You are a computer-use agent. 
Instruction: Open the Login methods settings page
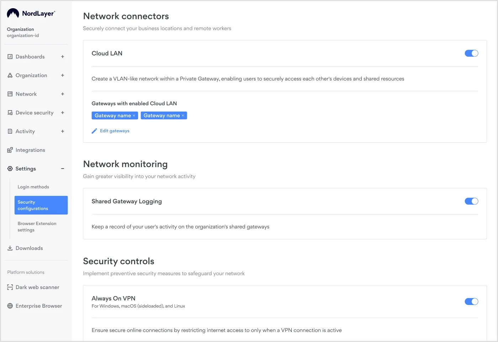click(x=33, y=187)
